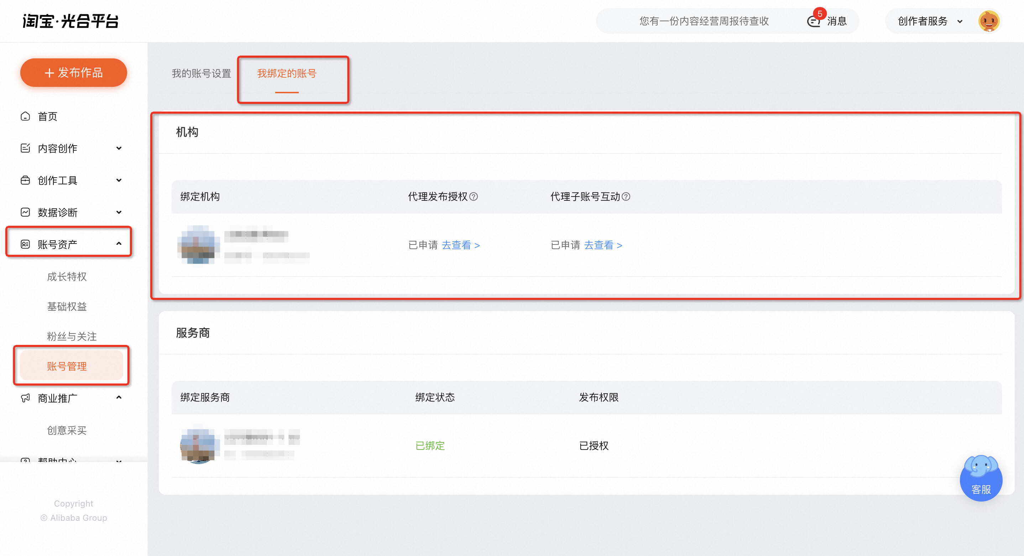Viewport: 1024px width, 556px height.
Task: Go to 首页 in the sidebar
Action: tap(47, 116)
